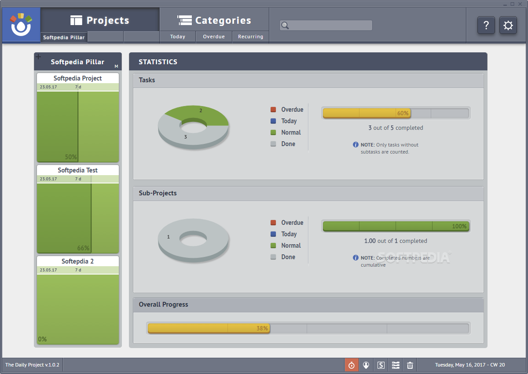The height and width of the screenshot is (374, 528).
Task: Click the Today blue swatch in Tasks legend
Action: click(x=273, y=121)
